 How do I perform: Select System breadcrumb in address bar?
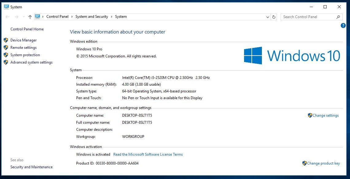[x=121, y=17]
